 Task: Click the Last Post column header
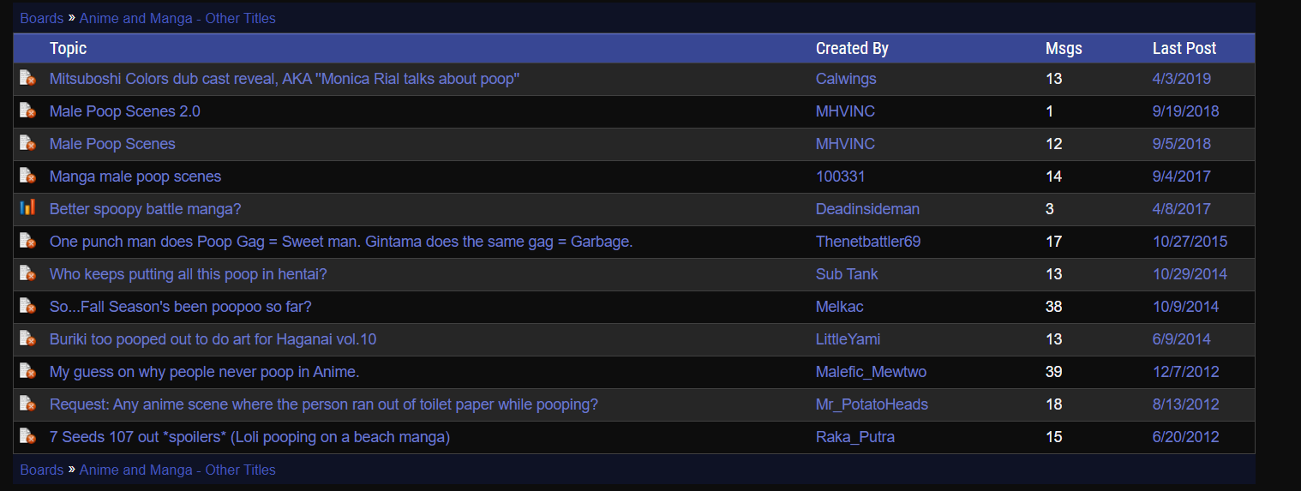1184,49
